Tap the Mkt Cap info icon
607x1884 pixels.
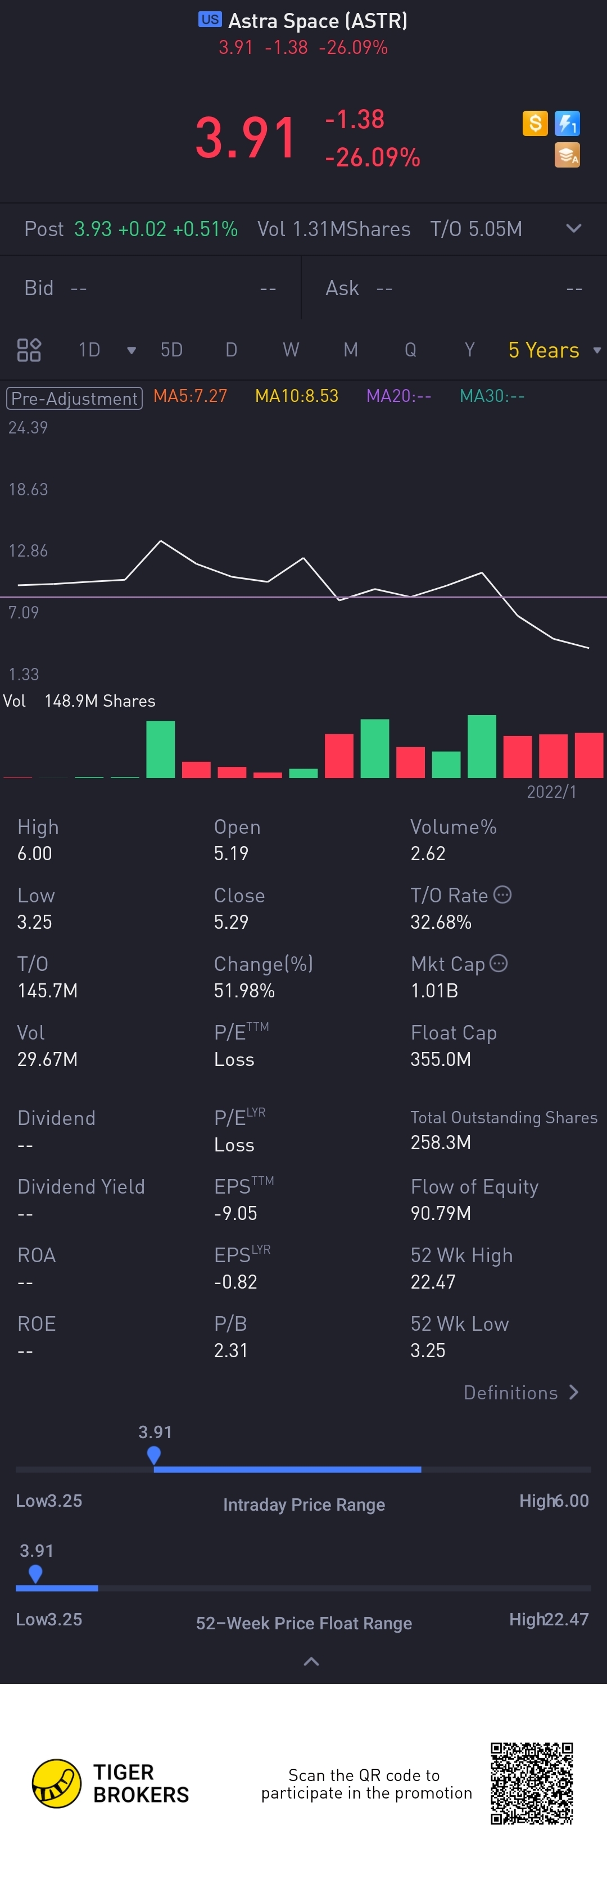499,963
